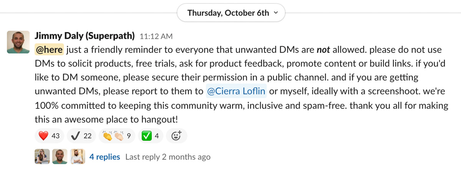Open the Thursday, October 6th date menu
The height and width of the screenshot is (176, 461).
point(228,13)
